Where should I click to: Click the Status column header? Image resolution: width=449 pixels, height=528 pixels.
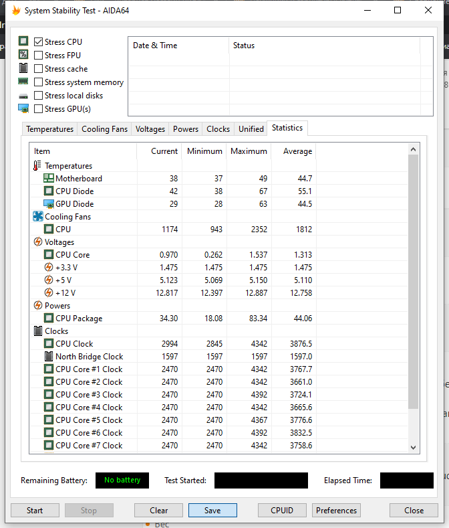point(325,46)
